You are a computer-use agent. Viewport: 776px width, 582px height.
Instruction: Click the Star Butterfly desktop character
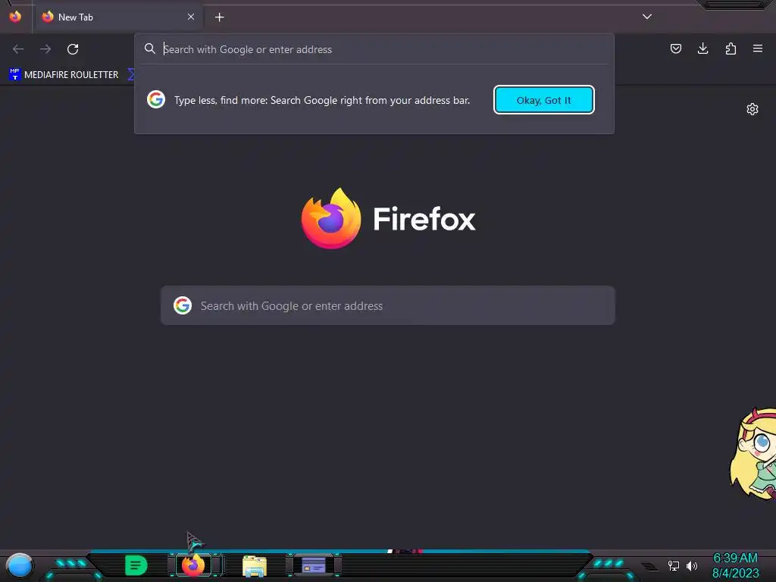pyautogui.click(x=753, y=453)
